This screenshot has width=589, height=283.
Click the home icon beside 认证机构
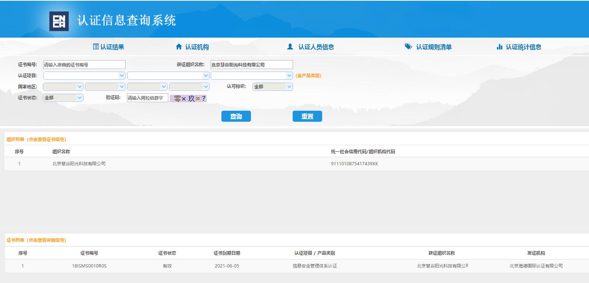pos(179,47)
